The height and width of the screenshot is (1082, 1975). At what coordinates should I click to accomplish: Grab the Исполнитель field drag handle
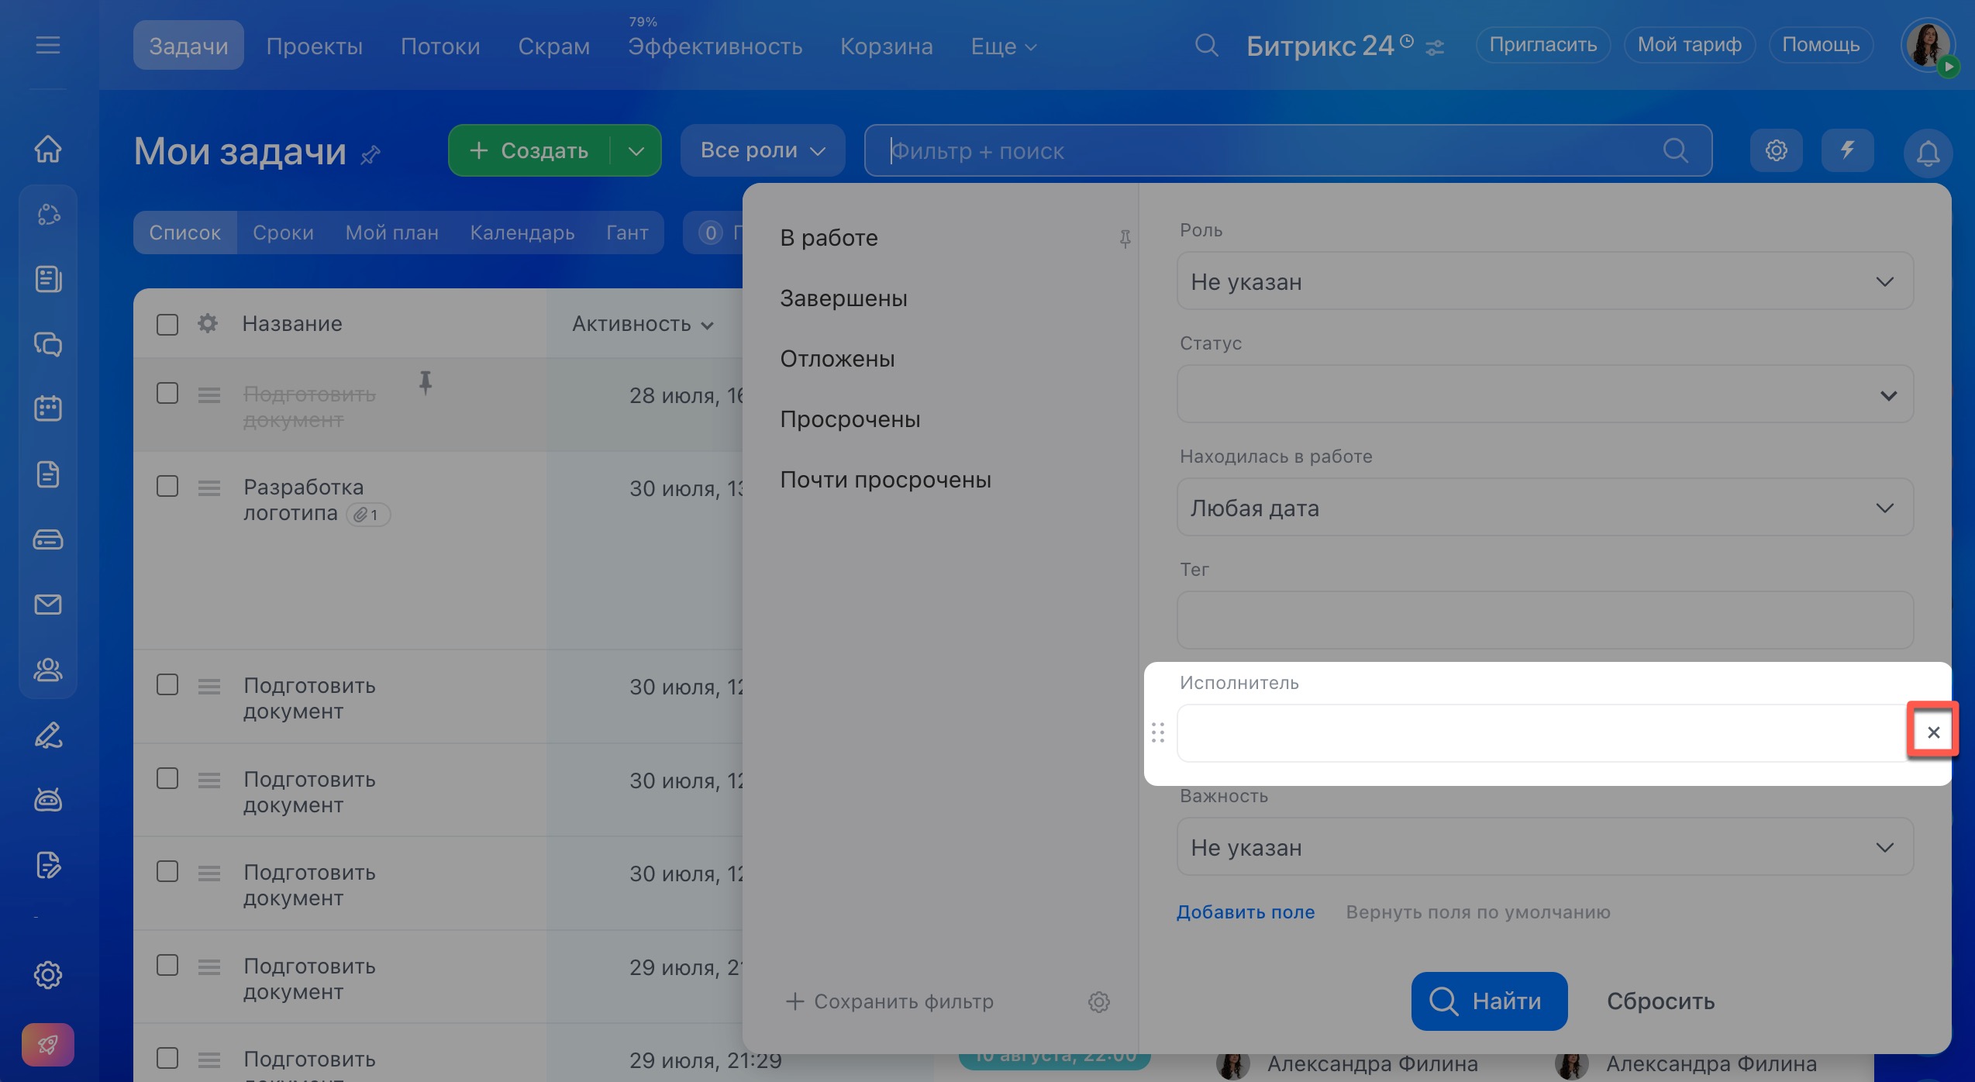[x=1157, y=732]
